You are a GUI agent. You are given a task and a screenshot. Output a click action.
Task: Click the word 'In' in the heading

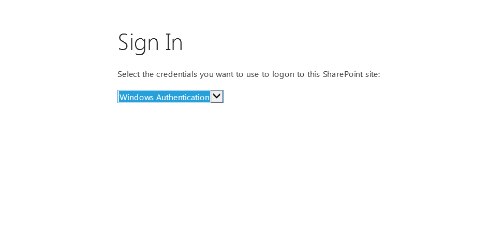pos(174,42)
